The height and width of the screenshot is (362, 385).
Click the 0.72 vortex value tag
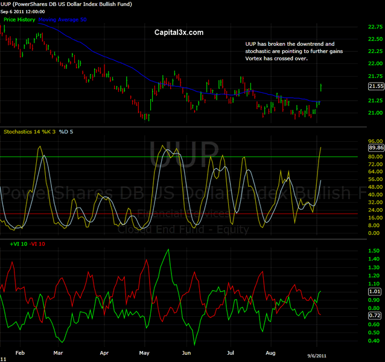[x=375, y=316]
